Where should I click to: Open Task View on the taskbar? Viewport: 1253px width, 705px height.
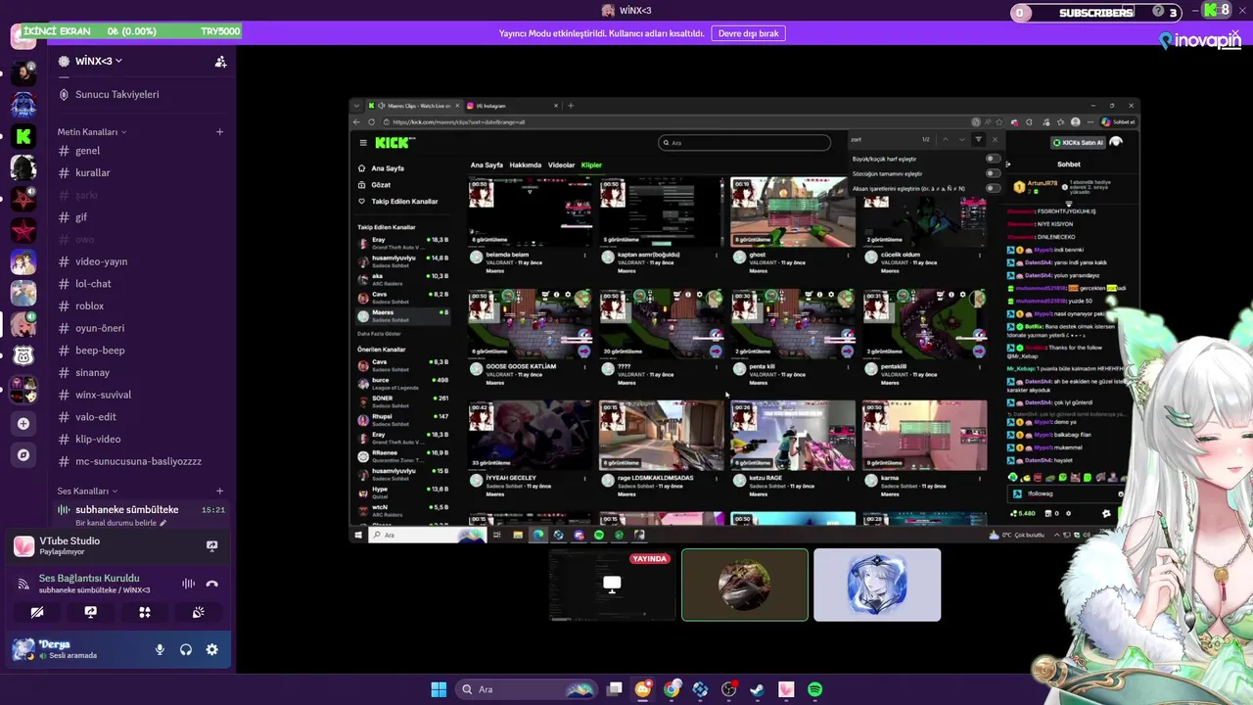(615, 689)
